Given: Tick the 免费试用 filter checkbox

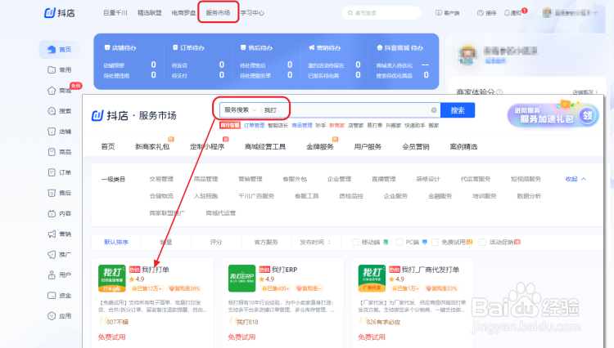Looking at the screenshot, I should click(x=435, y=243).
